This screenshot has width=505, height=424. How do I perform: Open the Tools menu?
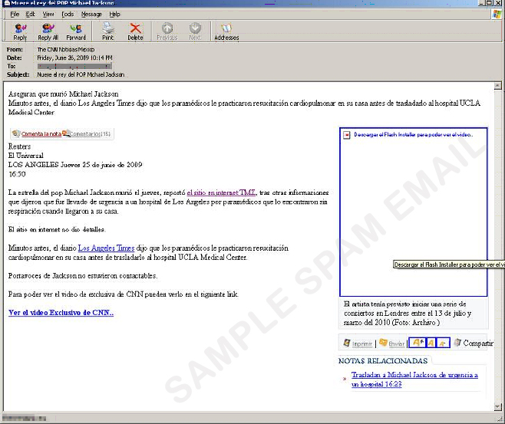[x=68, y=14]
